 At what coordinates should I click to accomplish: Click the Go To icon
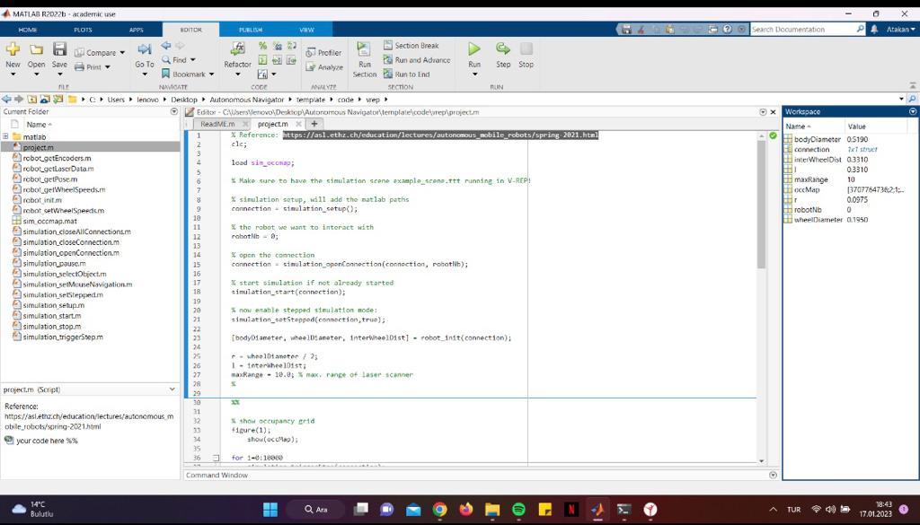[x=145, y=49]
